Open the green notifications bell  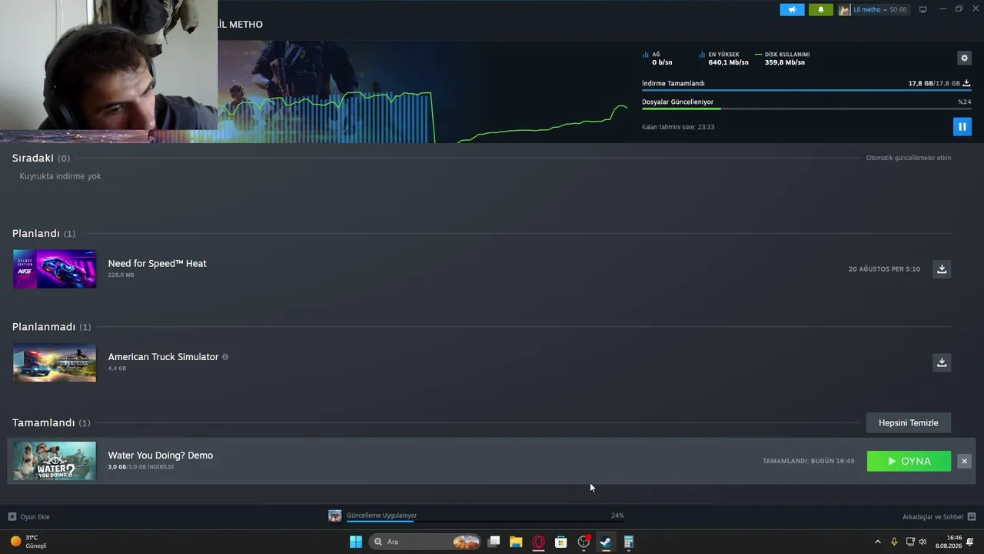pos(820,10)
